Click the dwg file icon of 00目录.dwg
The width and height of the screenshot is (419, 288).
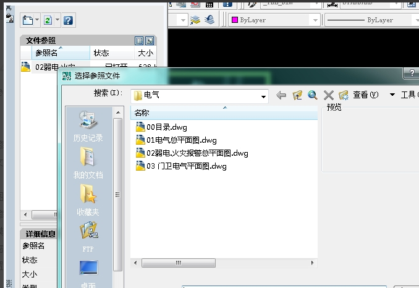[140, 127]
